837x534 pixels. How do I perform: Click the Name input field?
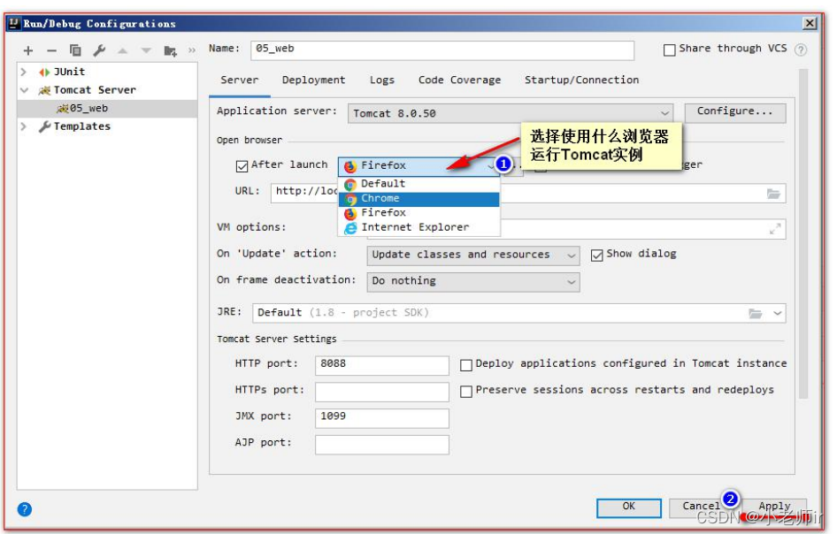[442, 50]
